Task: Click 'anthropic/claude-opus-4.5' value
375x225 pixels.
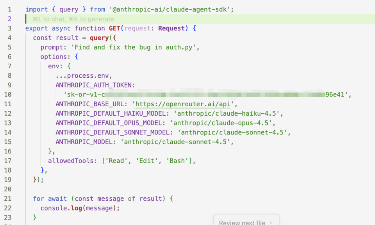Action: tap(221, 123)
